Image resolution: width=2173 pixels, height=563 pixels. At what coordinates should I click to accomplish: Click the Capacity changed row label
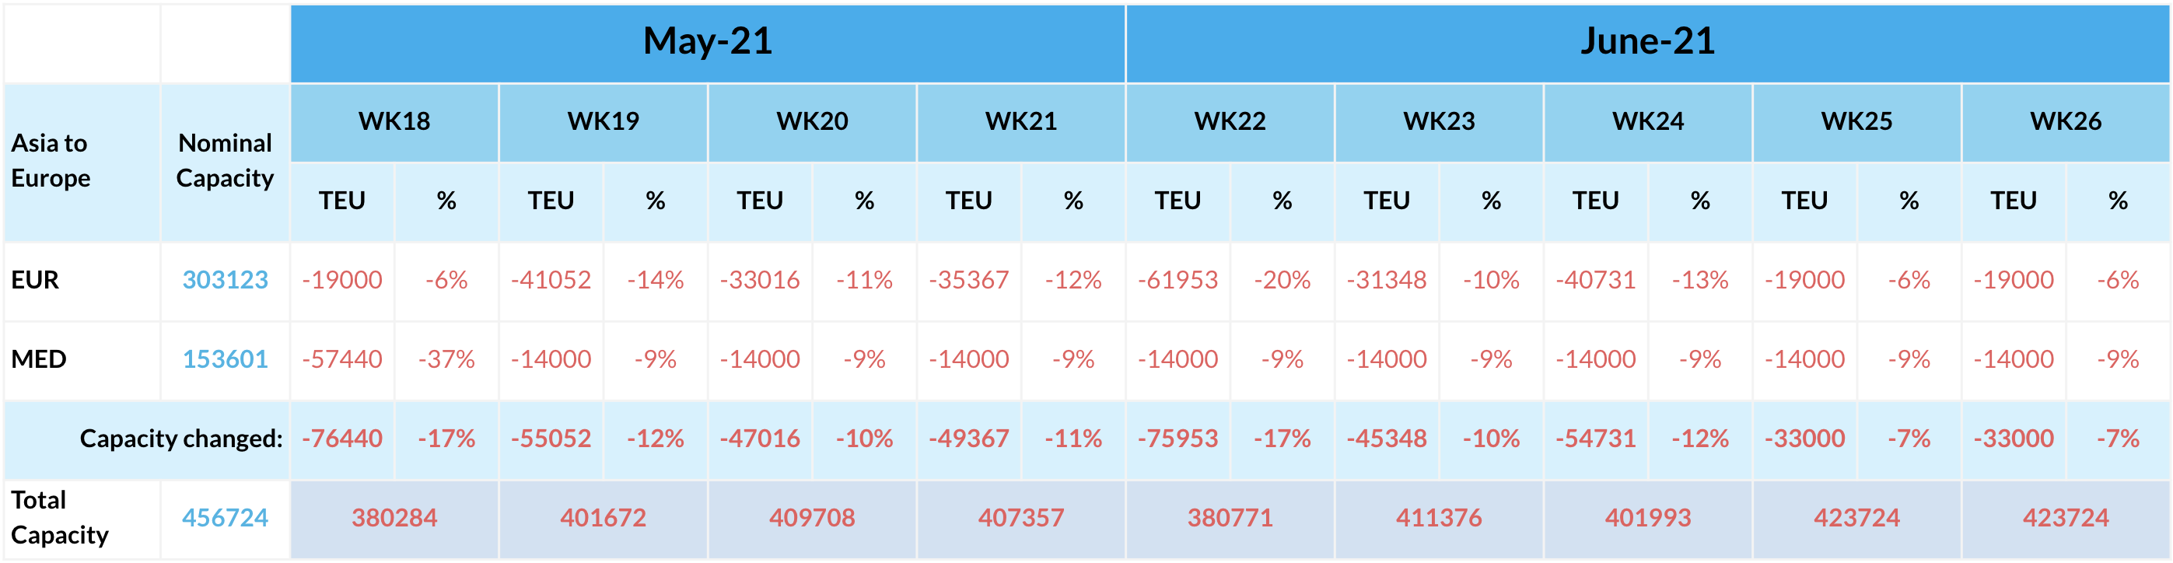tap(180, 439)
